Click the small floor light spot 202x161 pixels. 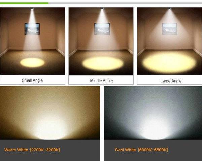[32, 63]
